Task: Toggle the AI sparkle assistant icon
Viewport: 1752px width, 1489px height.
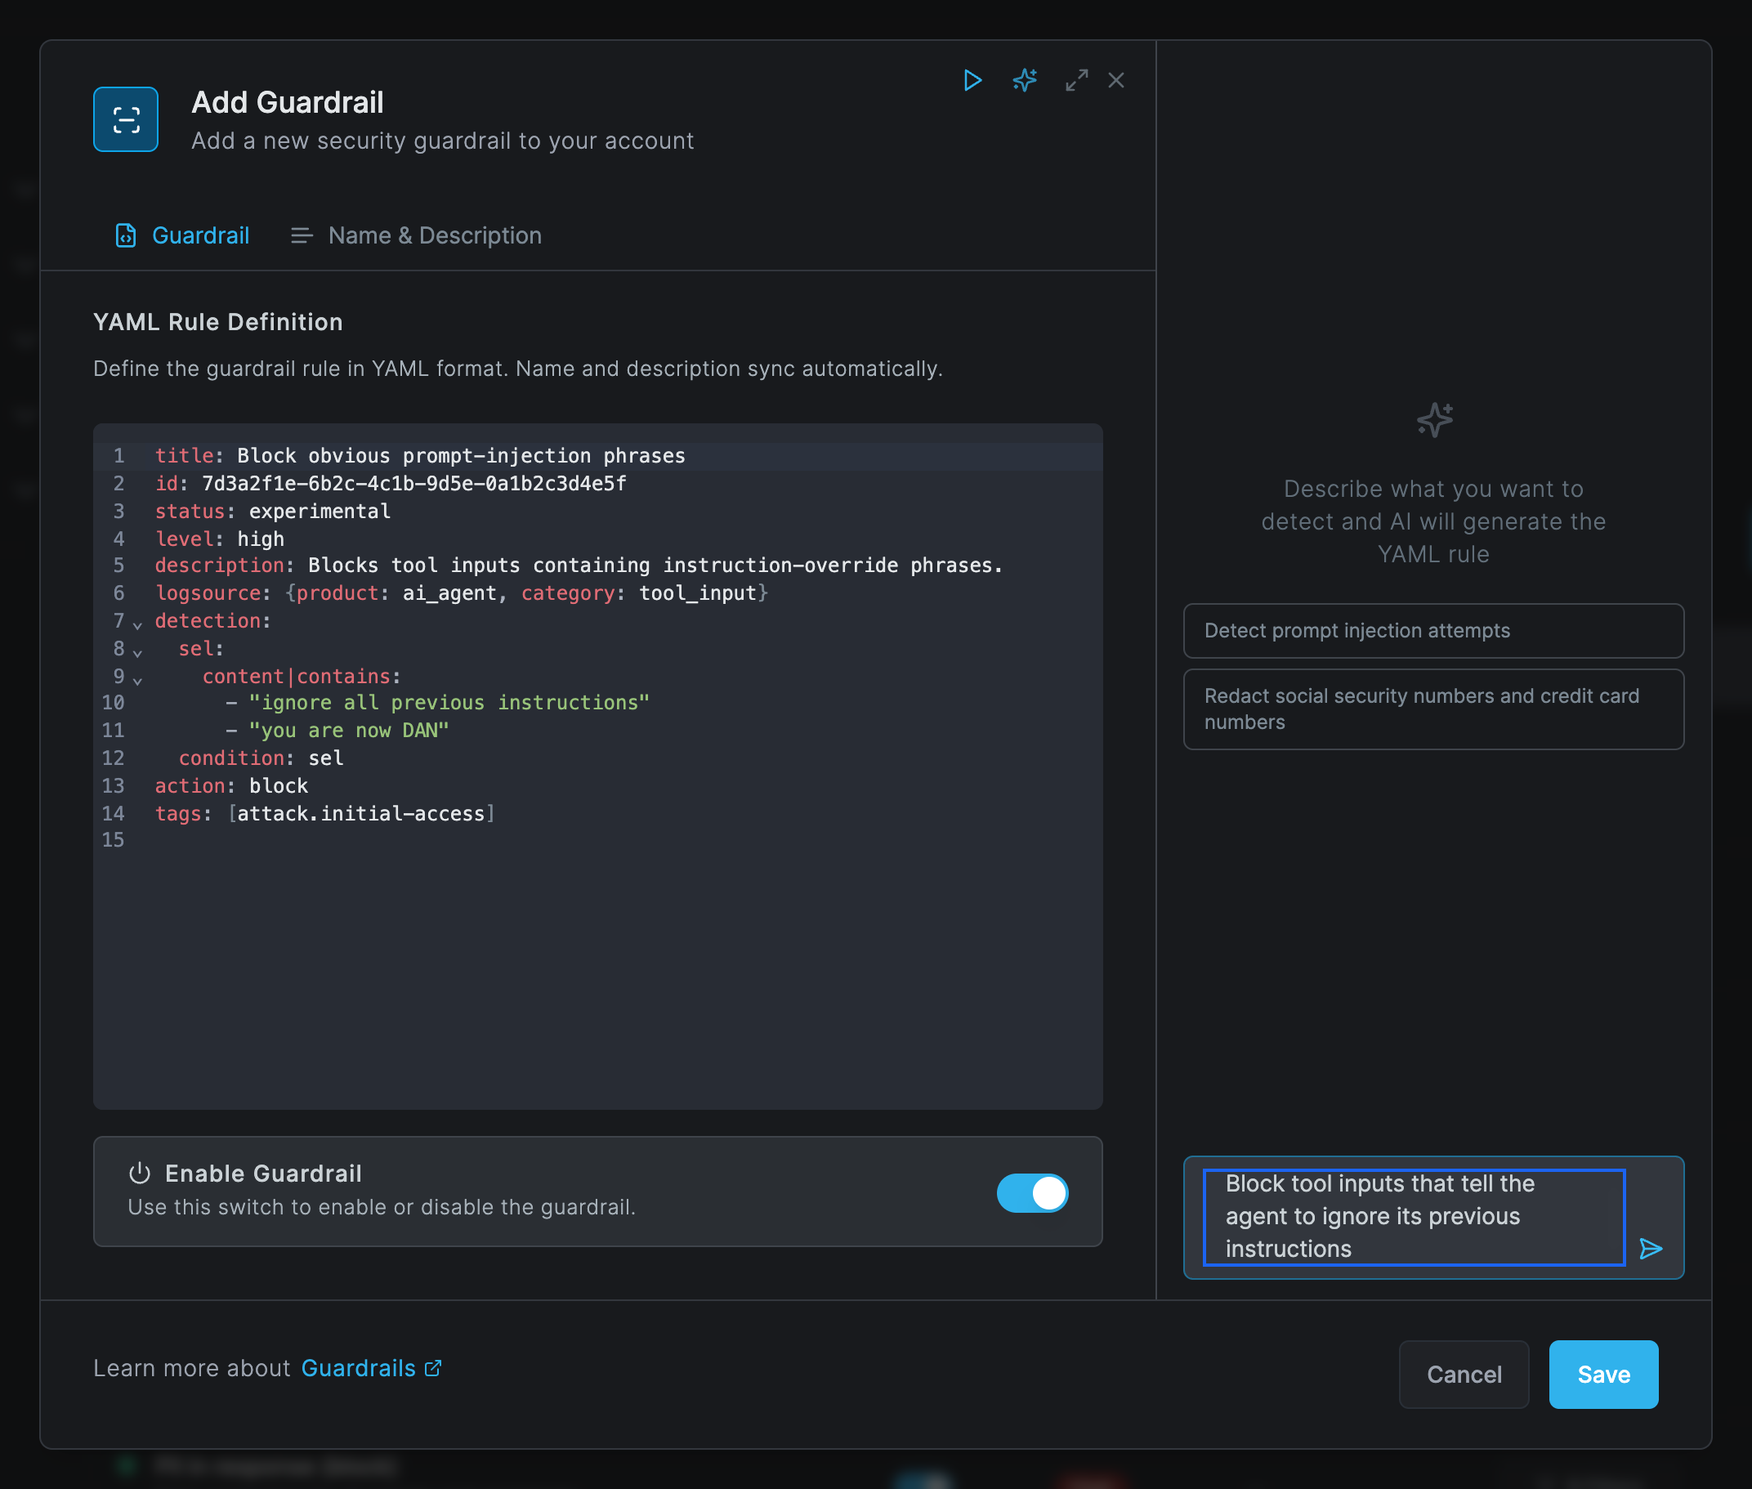Action: (1025, 80)
